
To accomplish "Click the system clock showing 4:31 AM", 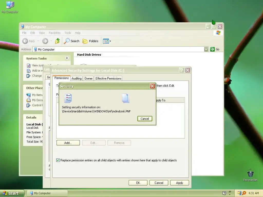I will (253, 193).
